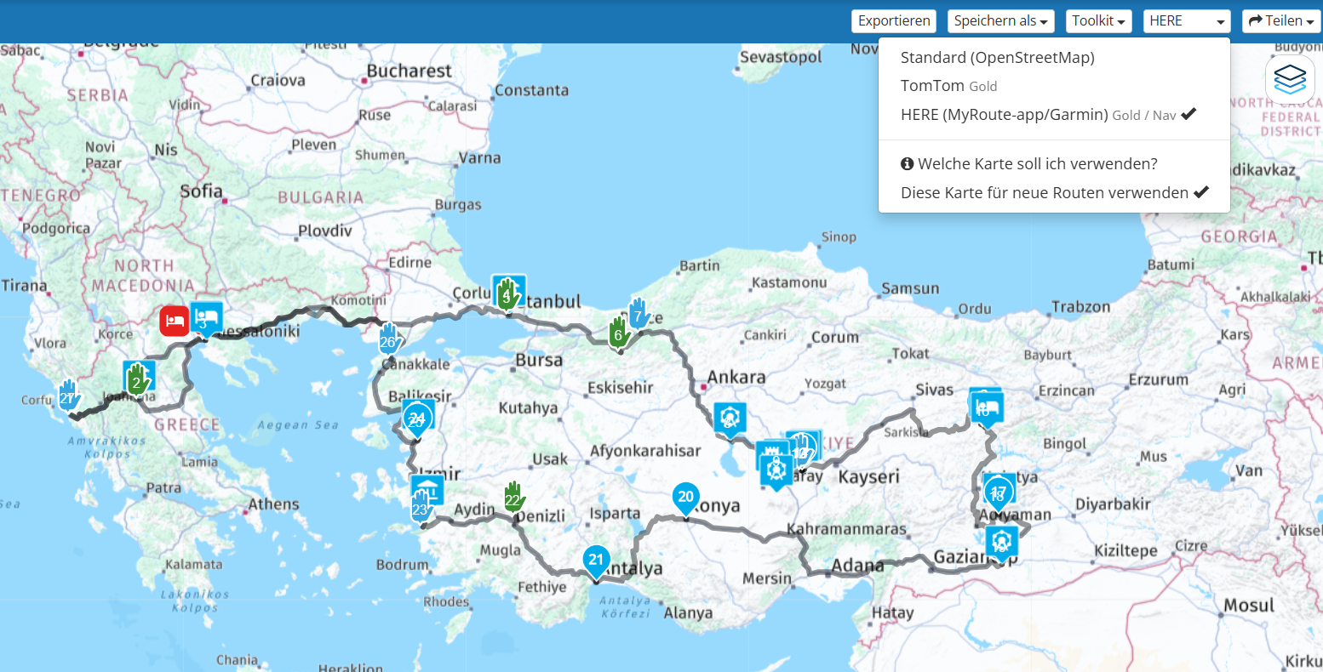Select green hand waypoint 22 near Denizli
1323x672 pixels.
[513, 496]
